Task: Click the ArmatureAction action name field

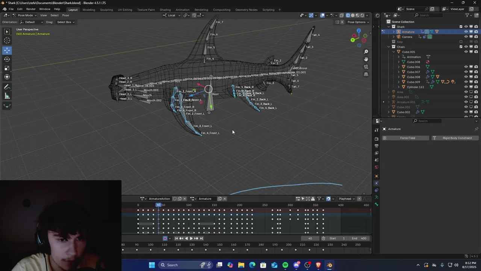Action: (x=159, y=199)
